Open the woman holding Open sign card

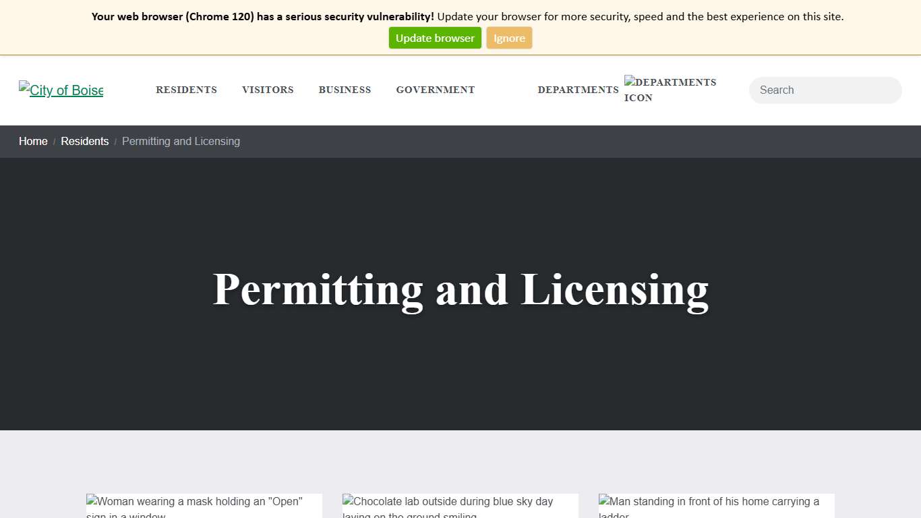coord(203,506)
